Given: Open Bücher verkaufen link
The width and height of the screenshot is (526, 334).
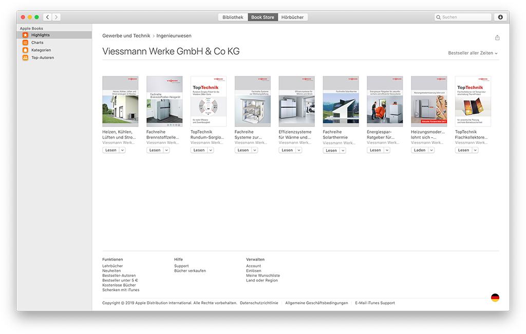Looking at the screenshot, I should [190, 271].
